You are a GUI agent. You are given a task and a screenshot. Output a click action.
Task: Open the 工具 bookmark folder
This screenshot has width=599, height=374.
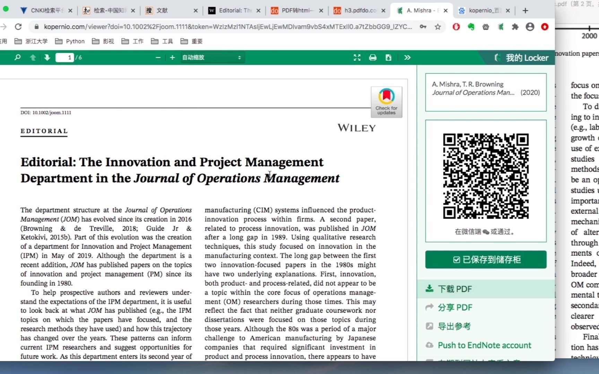pos(162,41)
